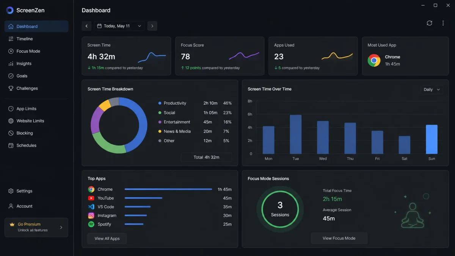Screen dimensions: 455x256
Task: Click the Tue bar in chart
Action: 296,134
